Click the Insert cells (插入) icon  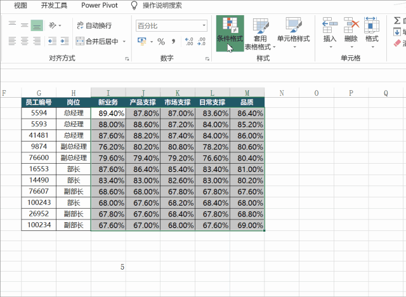click(x=330, y=32)
